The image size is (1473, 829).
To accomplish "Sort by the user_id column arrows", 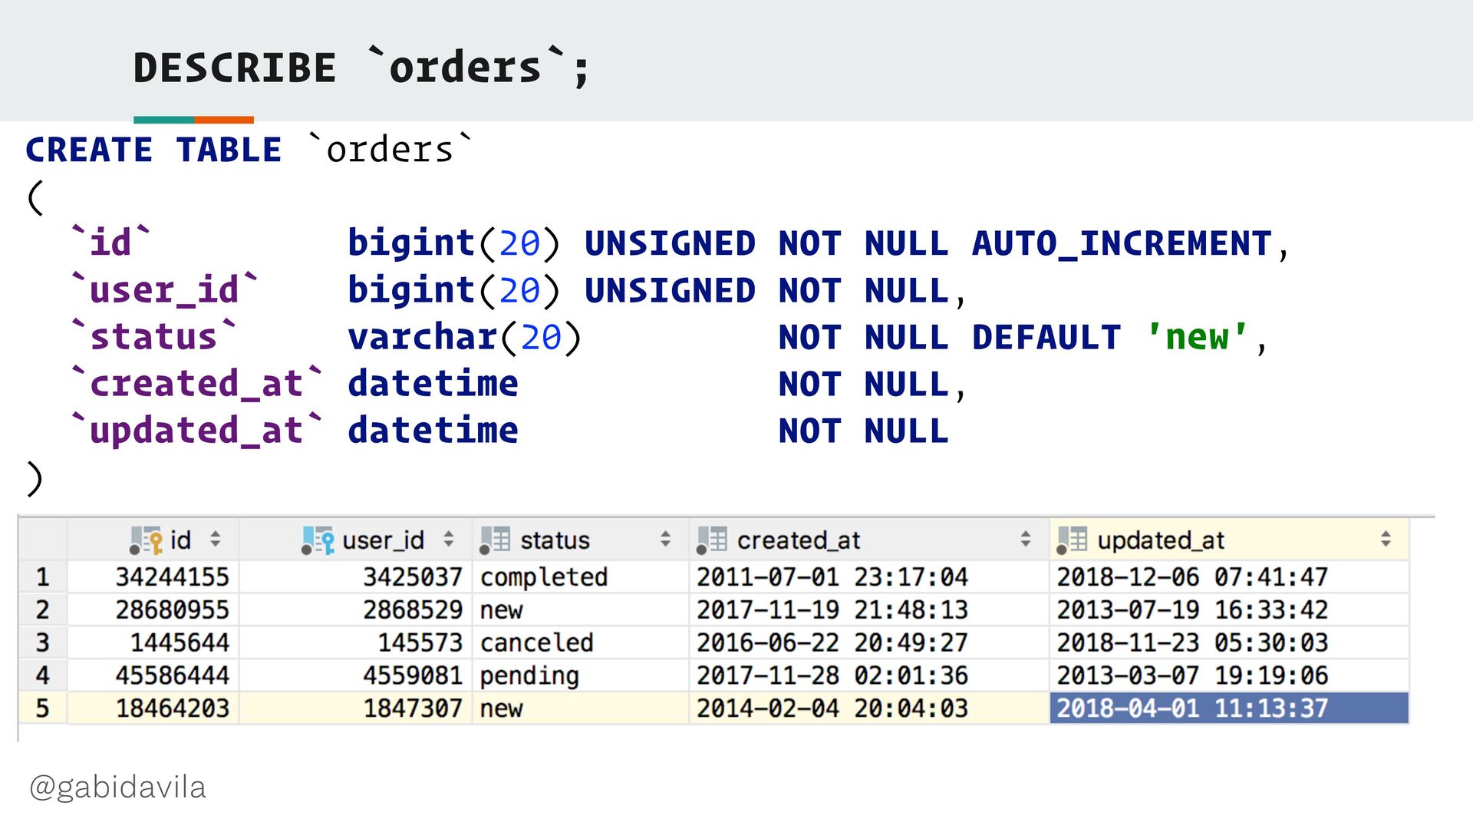I will [449, 539].
